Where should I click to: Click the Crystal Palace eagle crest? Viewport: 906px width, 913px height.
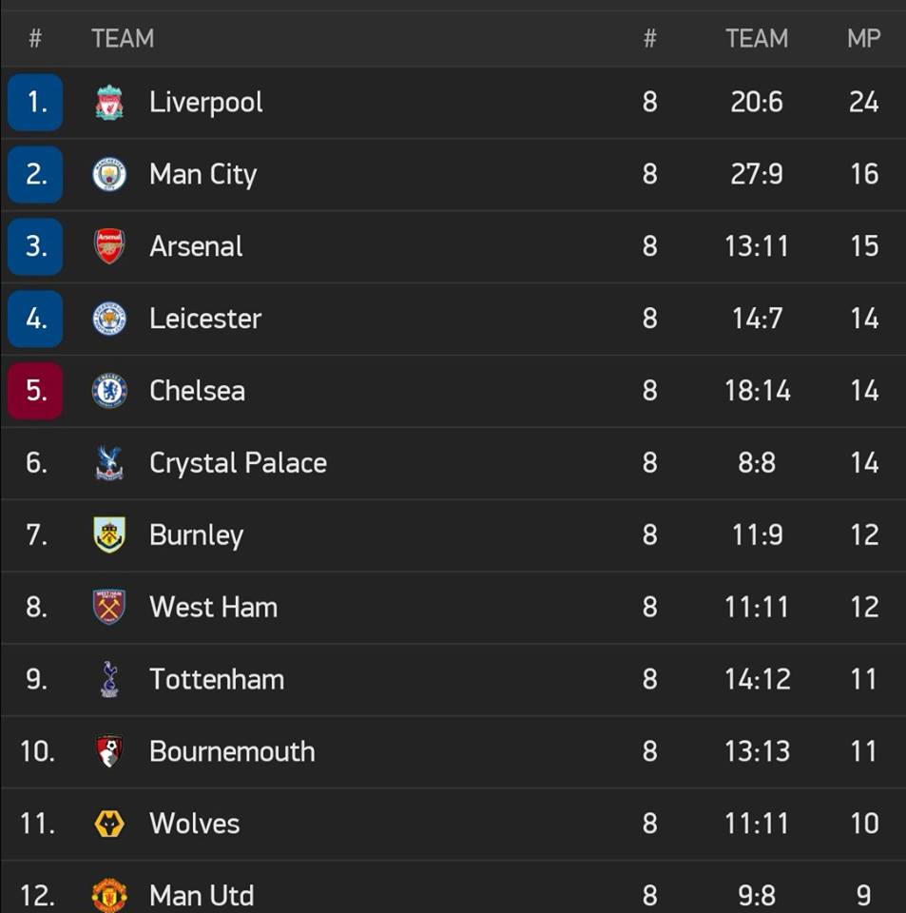109,463
